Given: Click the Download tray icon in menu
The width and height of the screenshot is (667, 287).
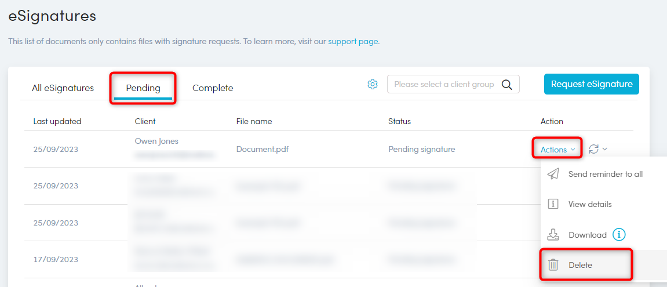Looking at the screenshot, I should click(x=553, y=235).
